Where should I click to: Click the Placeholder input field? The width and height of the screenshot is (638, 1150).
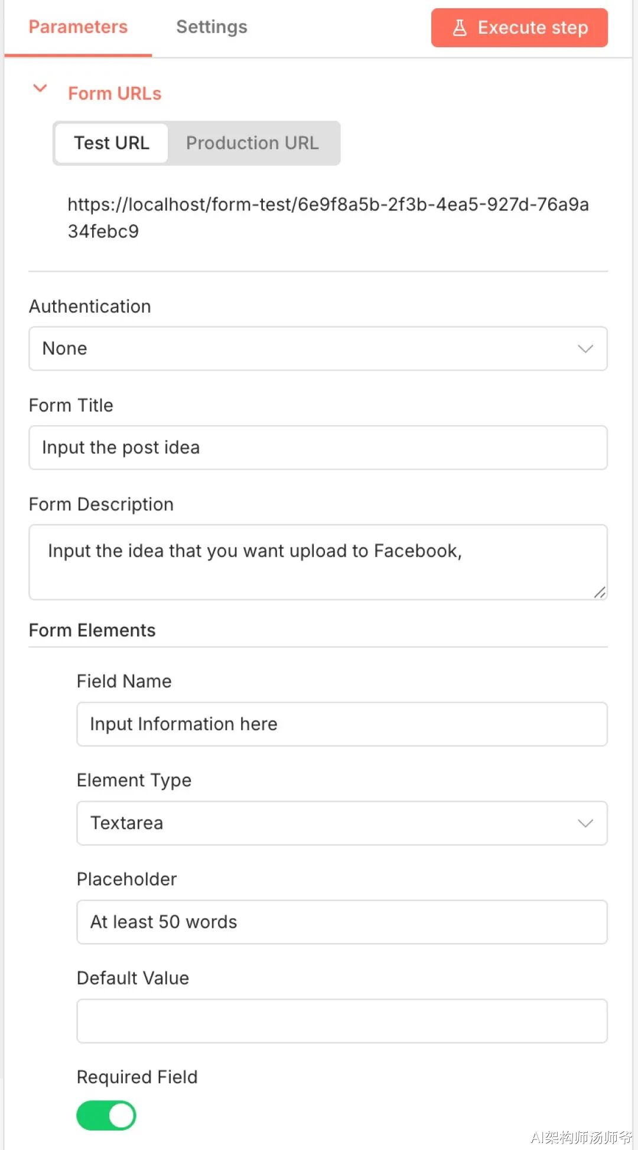click(341, 922)
